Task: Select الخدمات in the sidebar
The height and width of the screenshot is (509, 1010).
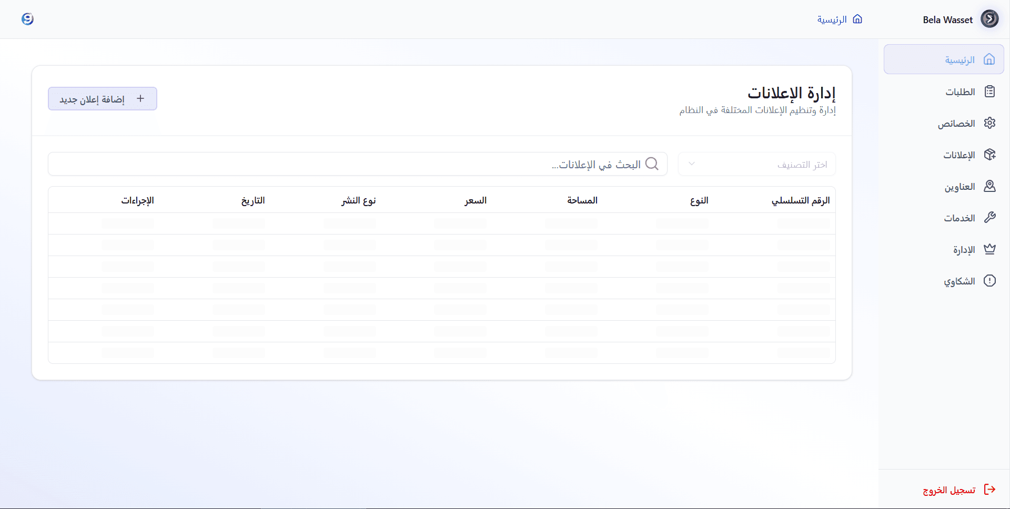Action: coord(944,218)
